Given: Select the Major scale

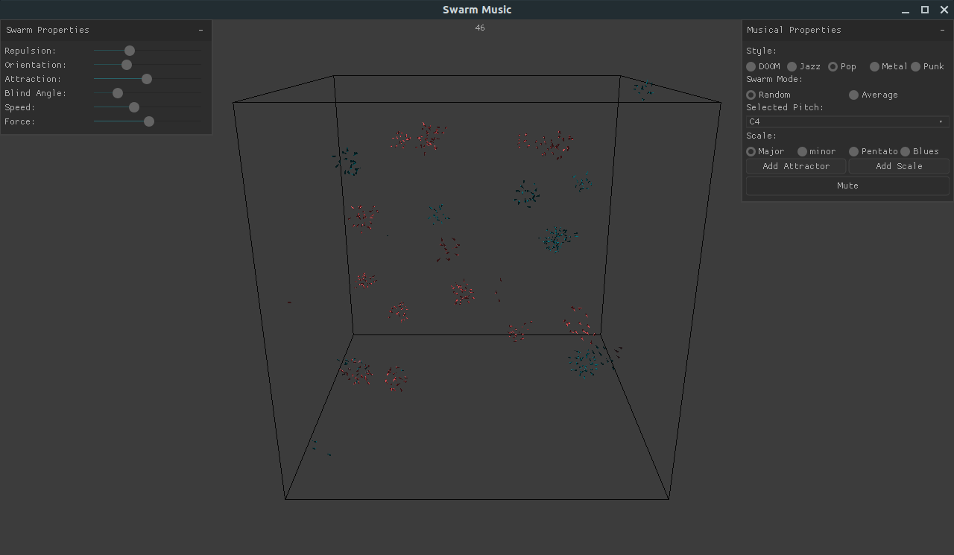Looking at the screenshot, I should click(751, 151).
